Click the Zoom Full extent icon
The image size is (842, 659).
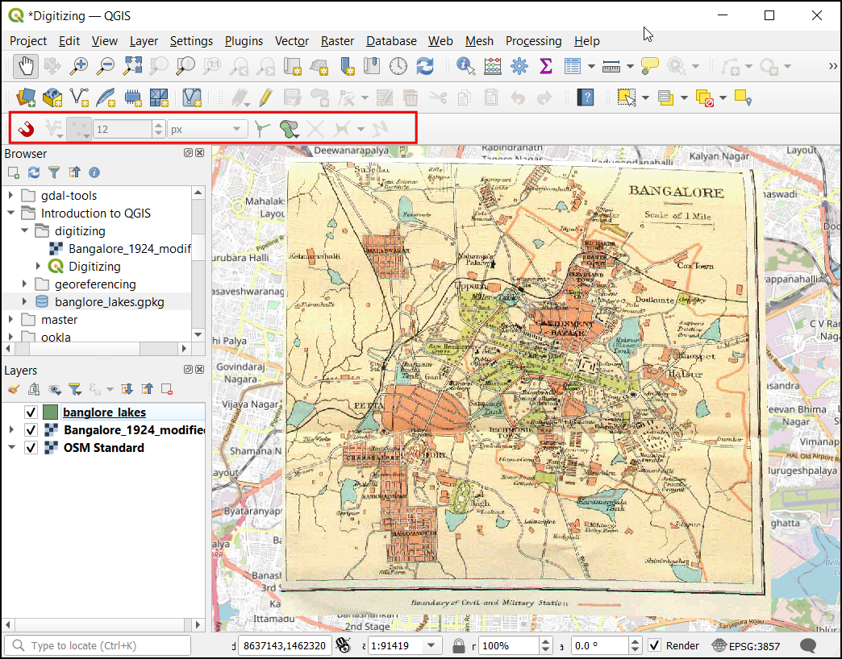pyautogui.click(x=132, y=67)
